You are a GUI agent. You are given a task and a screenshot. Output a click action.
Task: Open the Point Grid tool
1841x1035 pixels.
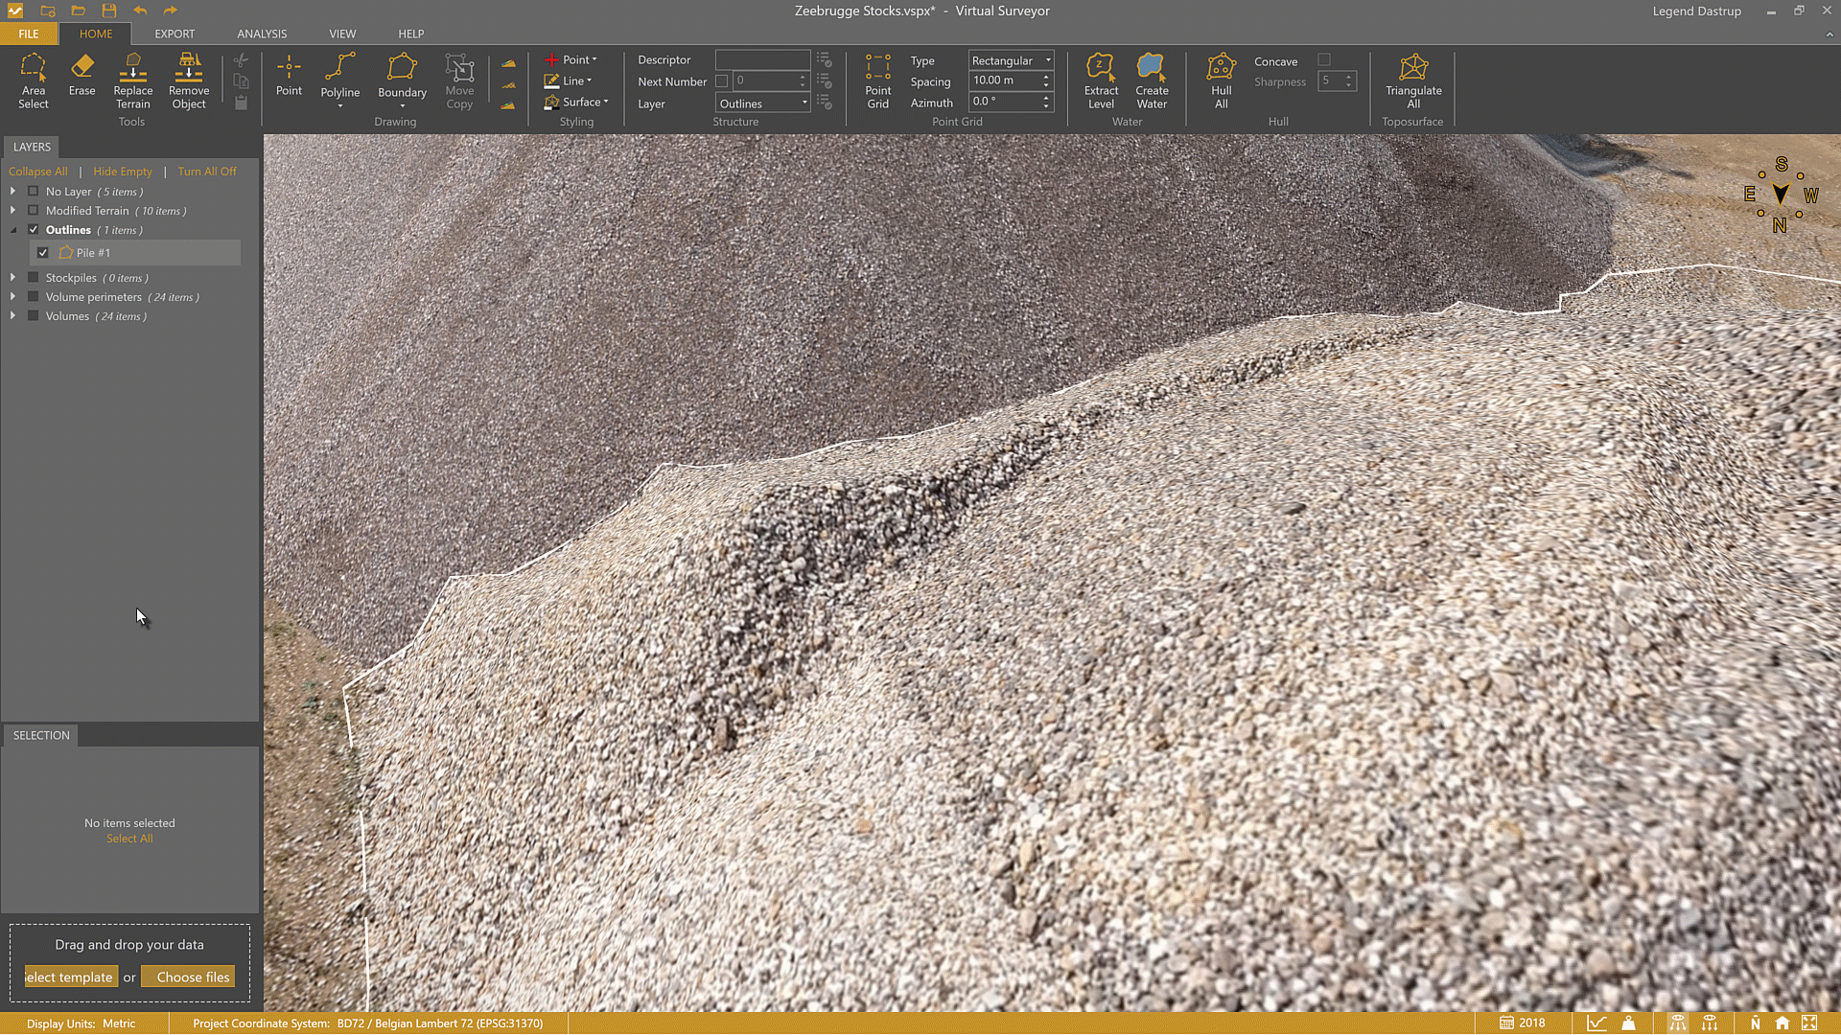coord(877,81)
